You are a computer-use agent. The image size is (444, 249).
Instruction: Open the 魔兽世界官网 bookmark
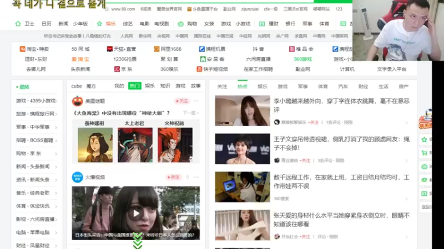click(169, 9)
